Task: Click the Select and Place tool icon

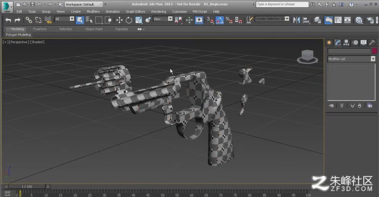Action: point(148,20)
